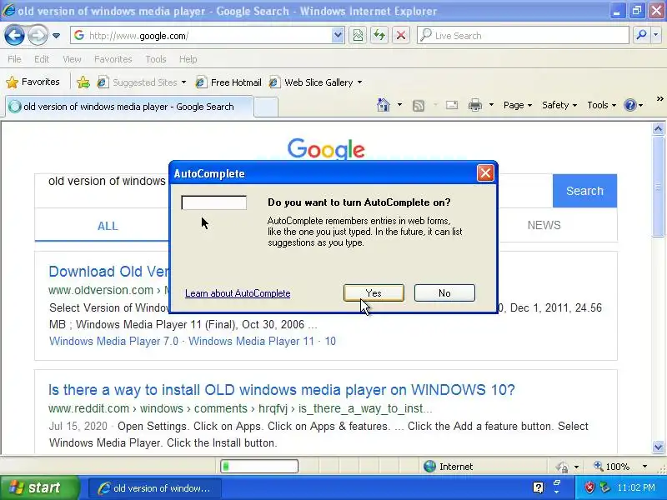This screenshot has height=500, width=667.
Task: Click the taskbar help question mark icon
Action: pyautogui.click(x=538, y=487)
